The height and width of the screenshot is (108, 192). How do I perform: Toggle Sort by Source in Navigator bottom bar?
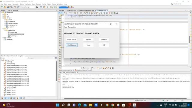coord(24,98)
